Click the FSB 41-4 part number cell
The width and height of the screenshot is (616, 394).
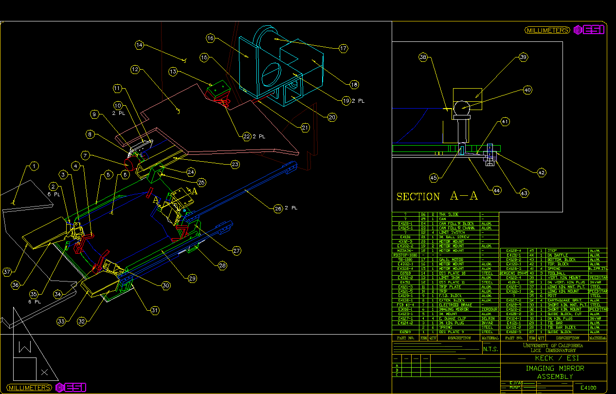(405, 305)
